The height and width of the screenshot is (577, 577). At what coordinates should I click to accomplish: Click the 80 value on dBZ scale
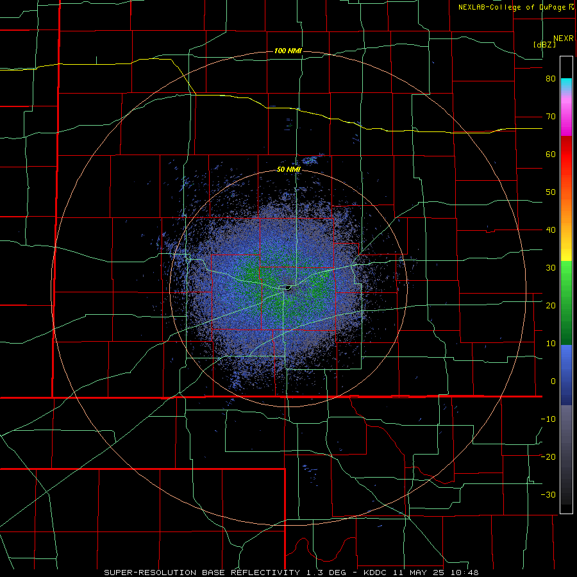pos(551,79)
